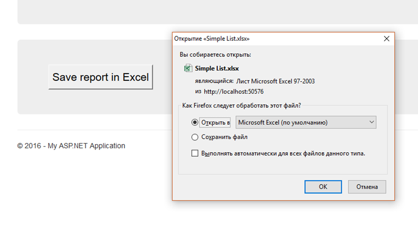The height and width of the screenshot is (227, 418).
Task: Confirm the download with the OK button
Action: click(323, 187)
